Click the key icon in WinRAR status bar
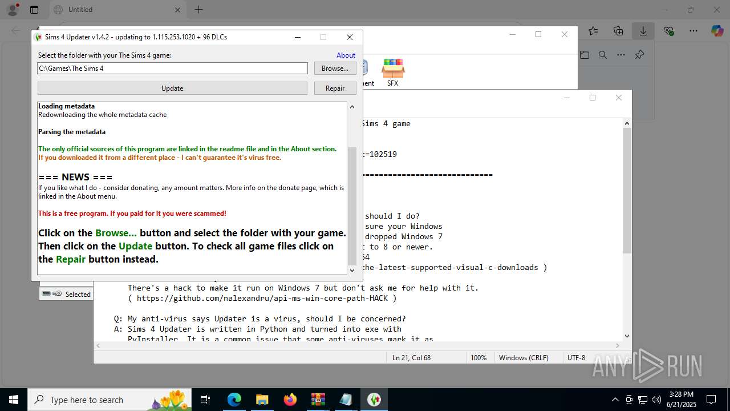 pyautogui.click(x=57, y=294)
